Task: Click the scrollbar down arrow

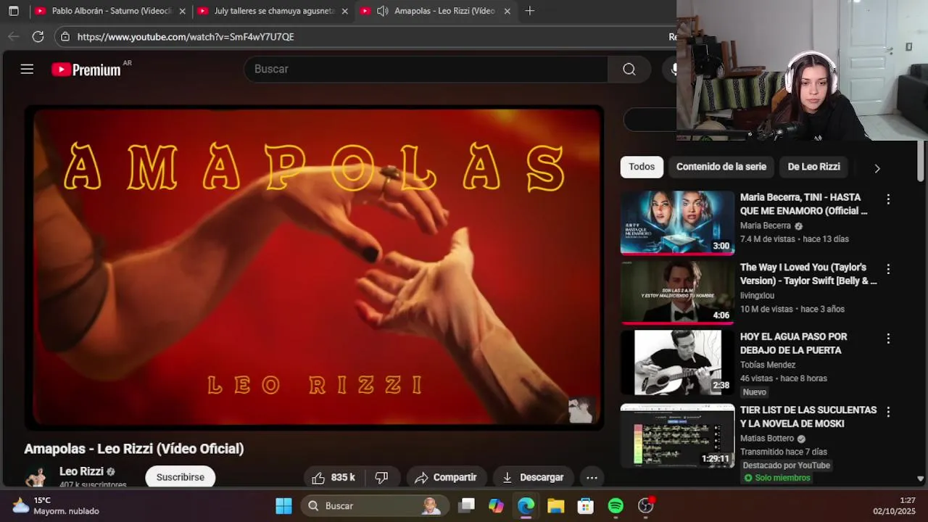Action: 920,478
